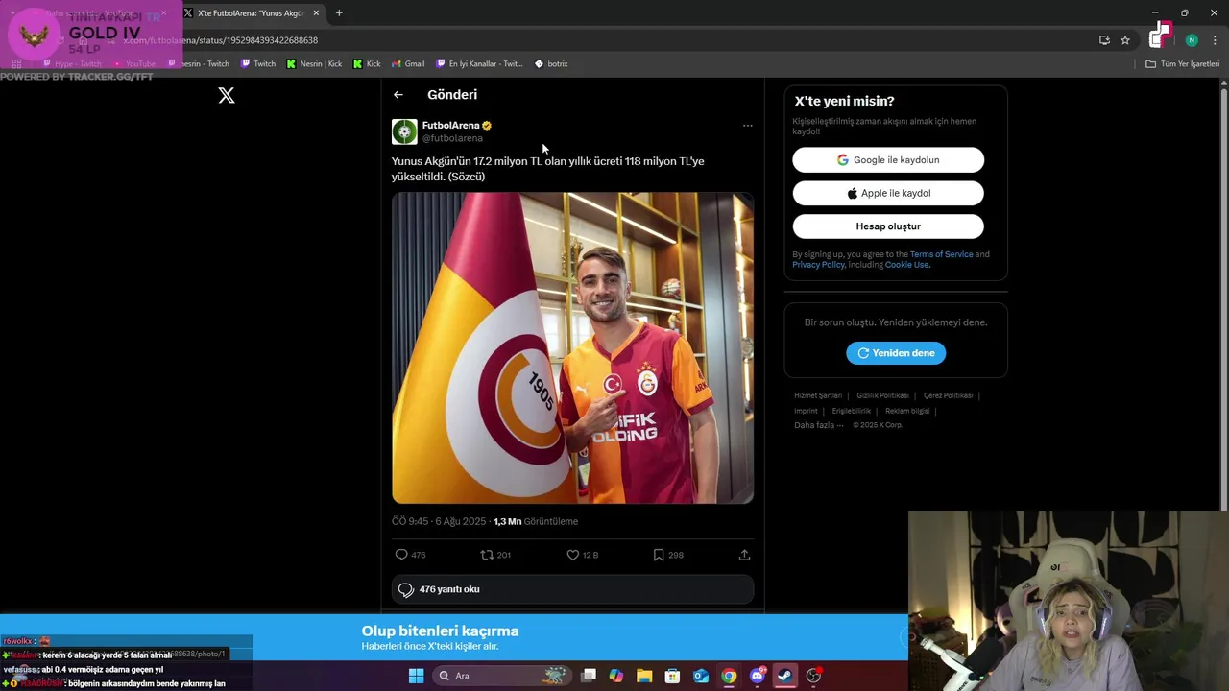This screenshot has width=1229, height=691.
Task: Open Hizmet Şartları footer link
Action: click(x=818, y=395)
